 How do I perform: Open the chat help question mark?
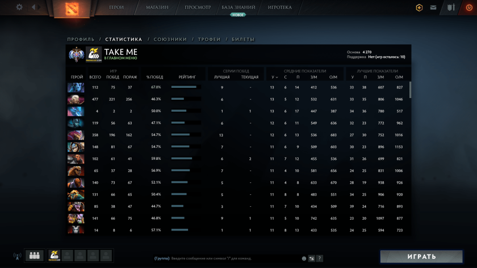(x=319, y=258)
